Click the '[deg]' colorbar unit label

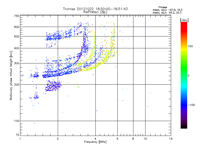click(184, 20)
